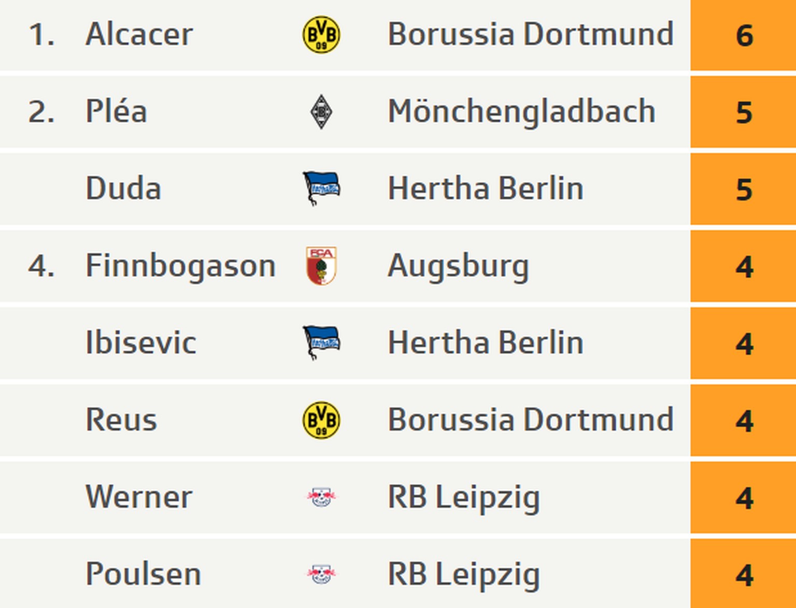The height and width of the screenshot is (608, 796).
Task: Click the Dortmund crest beside Alcacer
Action: coord(321,35)
